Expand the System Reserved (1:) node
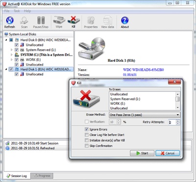 click(12, 50)
